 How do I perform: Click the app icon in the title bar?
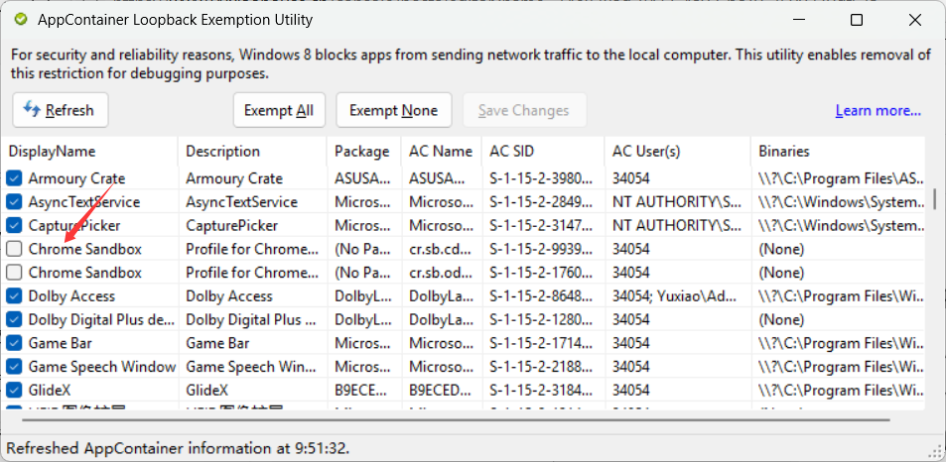coord(20,20)
